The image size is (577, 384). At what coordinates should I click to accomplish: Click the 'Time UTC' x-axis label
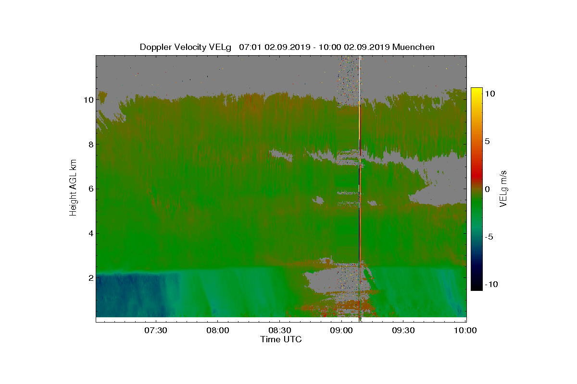click(281, 339)
